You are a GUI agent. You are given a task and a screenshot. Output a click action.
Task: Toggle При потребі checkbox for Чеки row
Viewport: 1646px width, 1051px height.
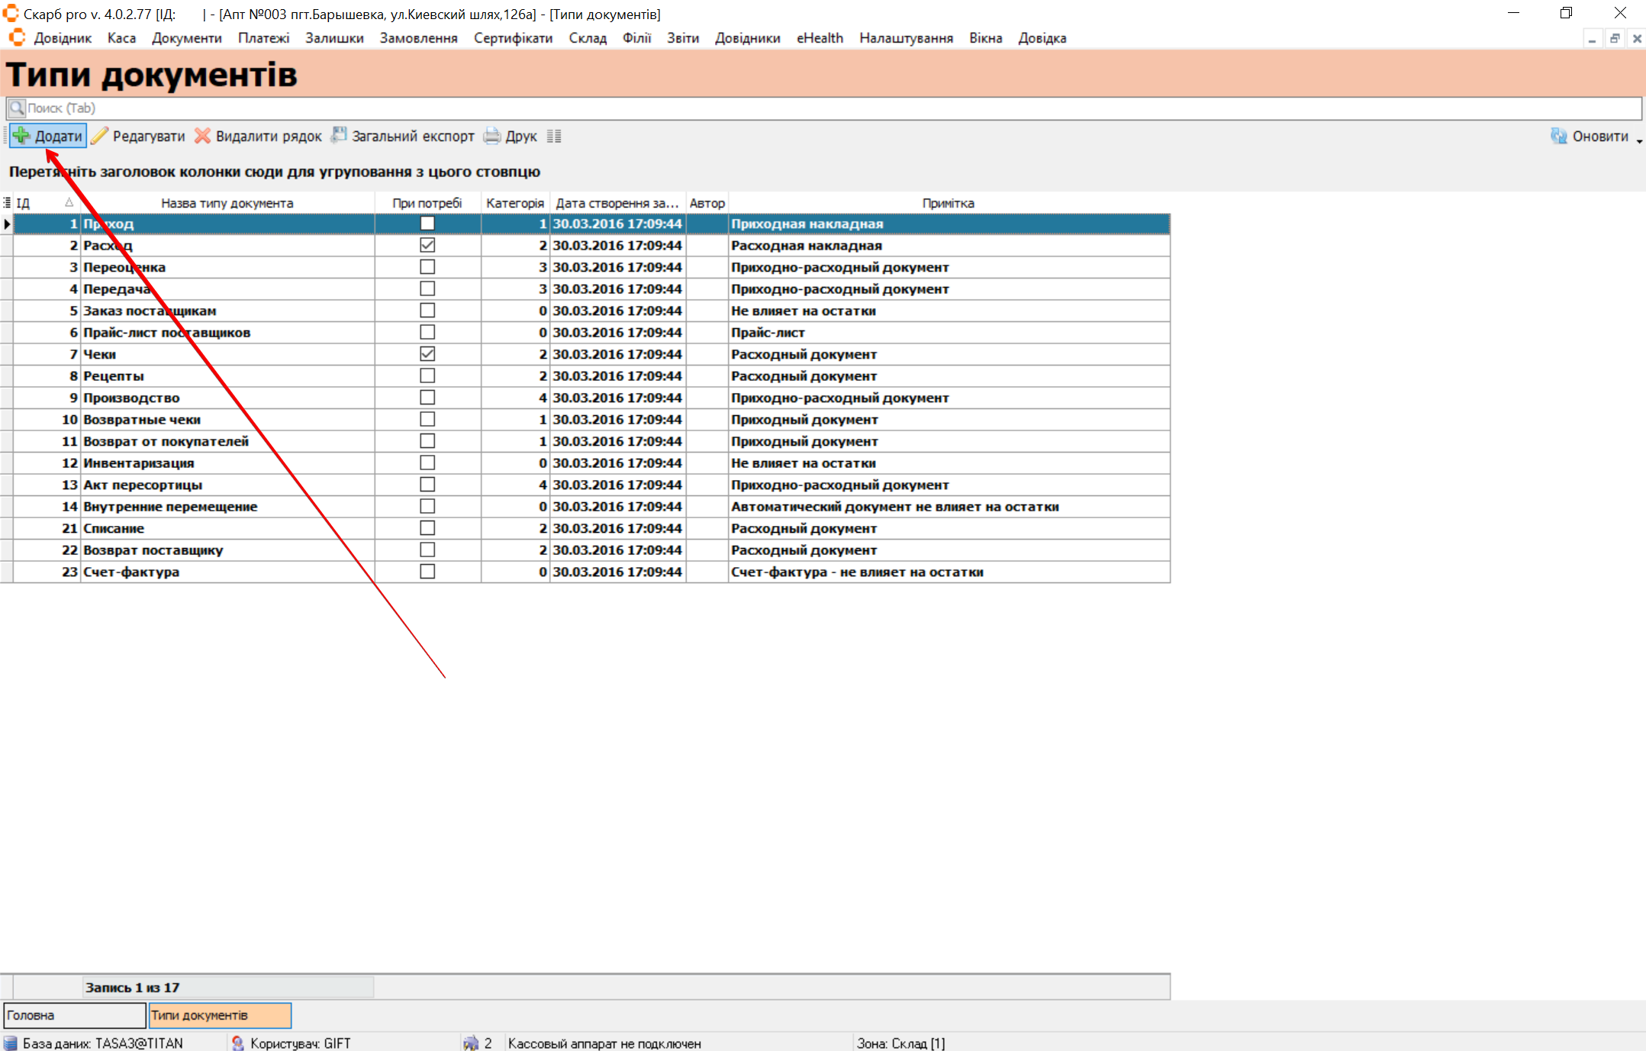pos(427,354)
